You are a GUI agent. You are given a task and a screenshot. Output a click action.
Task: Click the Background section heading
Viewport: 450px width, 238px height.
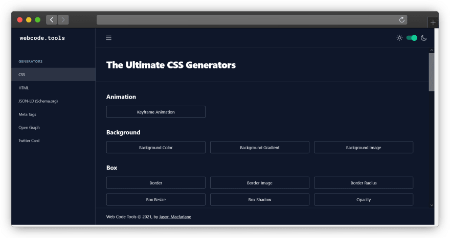point(123,132)
